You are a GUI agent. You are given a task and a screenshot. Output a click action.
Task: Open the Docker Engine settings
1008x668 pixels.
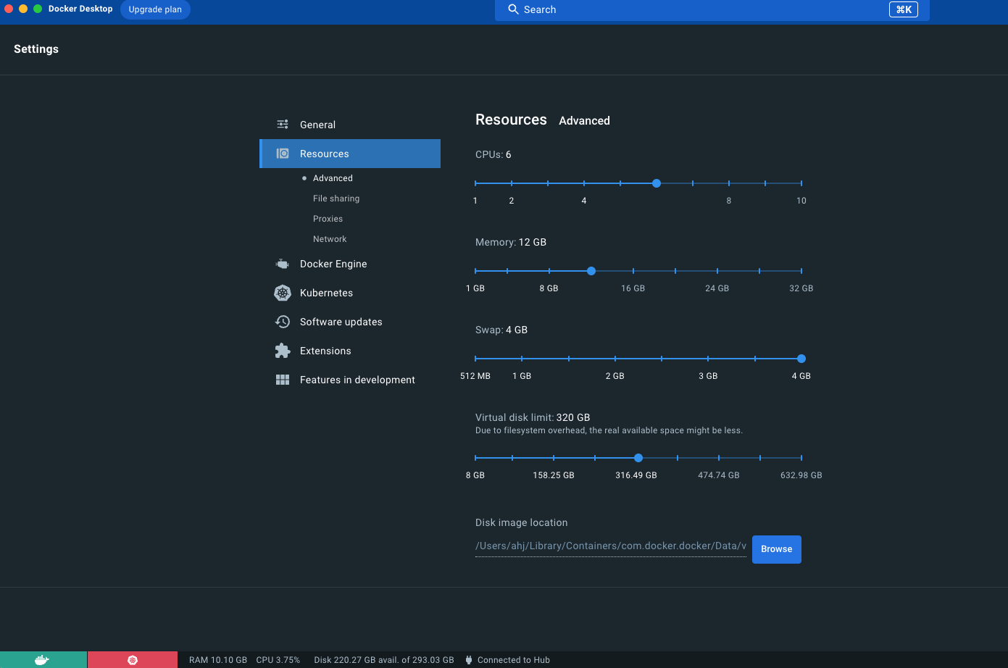[350, 264]
